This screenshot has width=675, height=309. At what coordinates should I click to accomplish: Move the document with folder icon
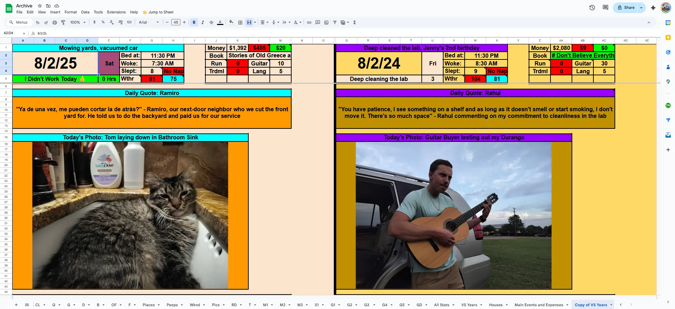pos(48,6)
